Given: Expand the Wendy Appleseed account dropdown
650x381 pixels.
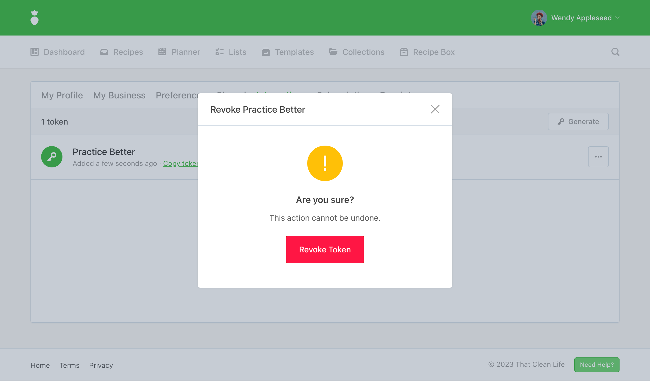Looking at the screenshot, I should (617, 18).
